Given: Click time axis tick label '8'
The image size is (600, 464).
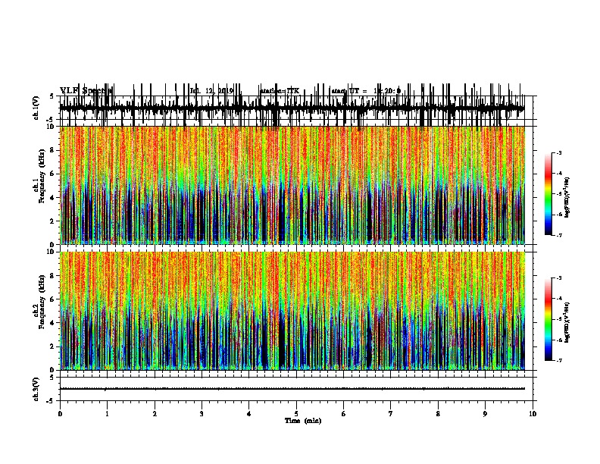Looking at the screenshot, I should pos(438,414).
